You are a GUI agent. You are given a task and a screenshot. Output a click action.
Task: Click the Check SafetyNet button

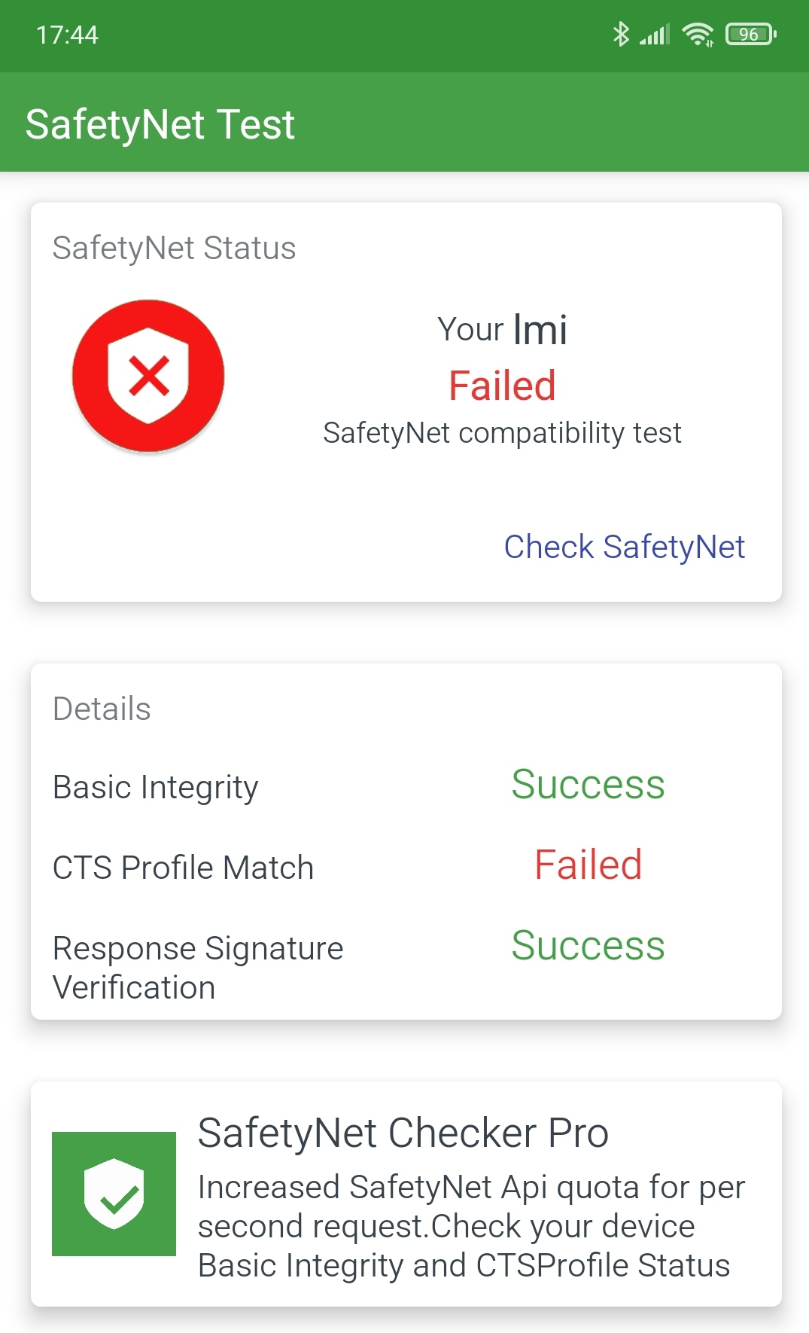pyautogui.click(x=624, y=547)
